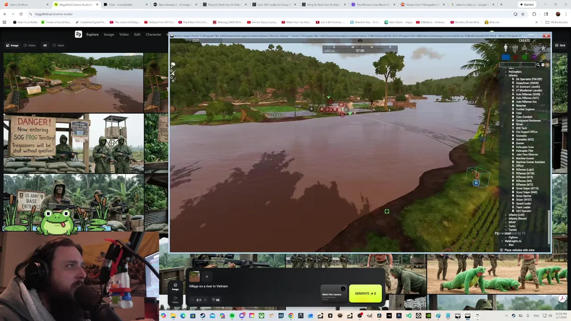Switch prompt bar to Video mode

[x=175, y=300]
